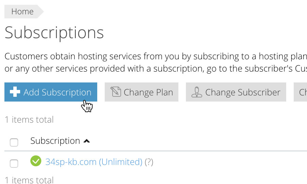
Task: Tick the select-all checkbox in table header
Action: [x=14, y=142]
